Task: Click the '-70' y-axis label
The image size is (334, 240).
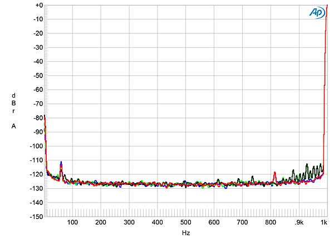Action: click(38, 104)
